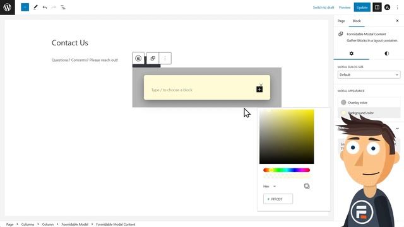
Task: Click the Contact Us page title
Action: 70,43
